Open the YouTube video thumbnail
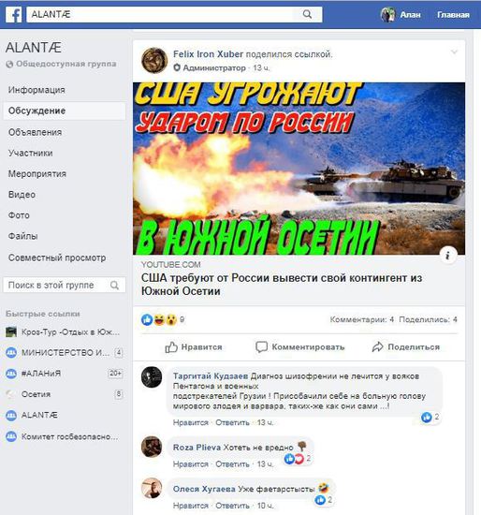This screenshot has width=481, height=515. (299, 169)
